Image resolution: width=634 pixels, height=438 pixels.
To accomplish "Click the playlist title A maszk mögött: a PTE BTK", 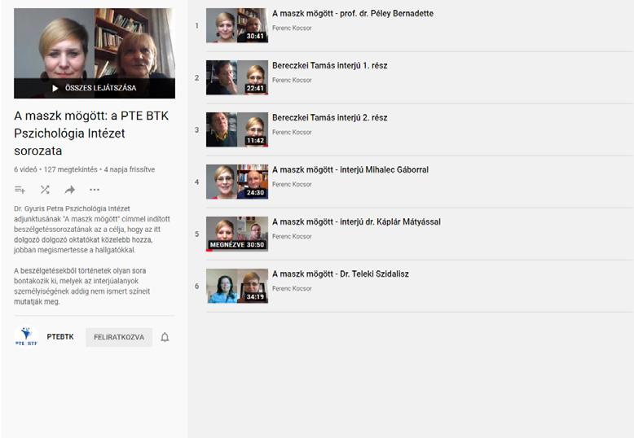I will coord(91,134).
